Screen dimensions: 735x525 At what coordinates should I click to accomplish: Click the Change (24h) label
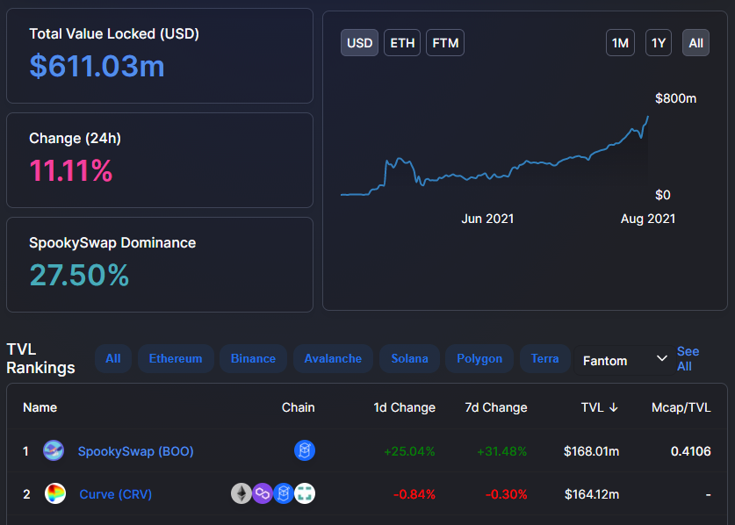75,139
